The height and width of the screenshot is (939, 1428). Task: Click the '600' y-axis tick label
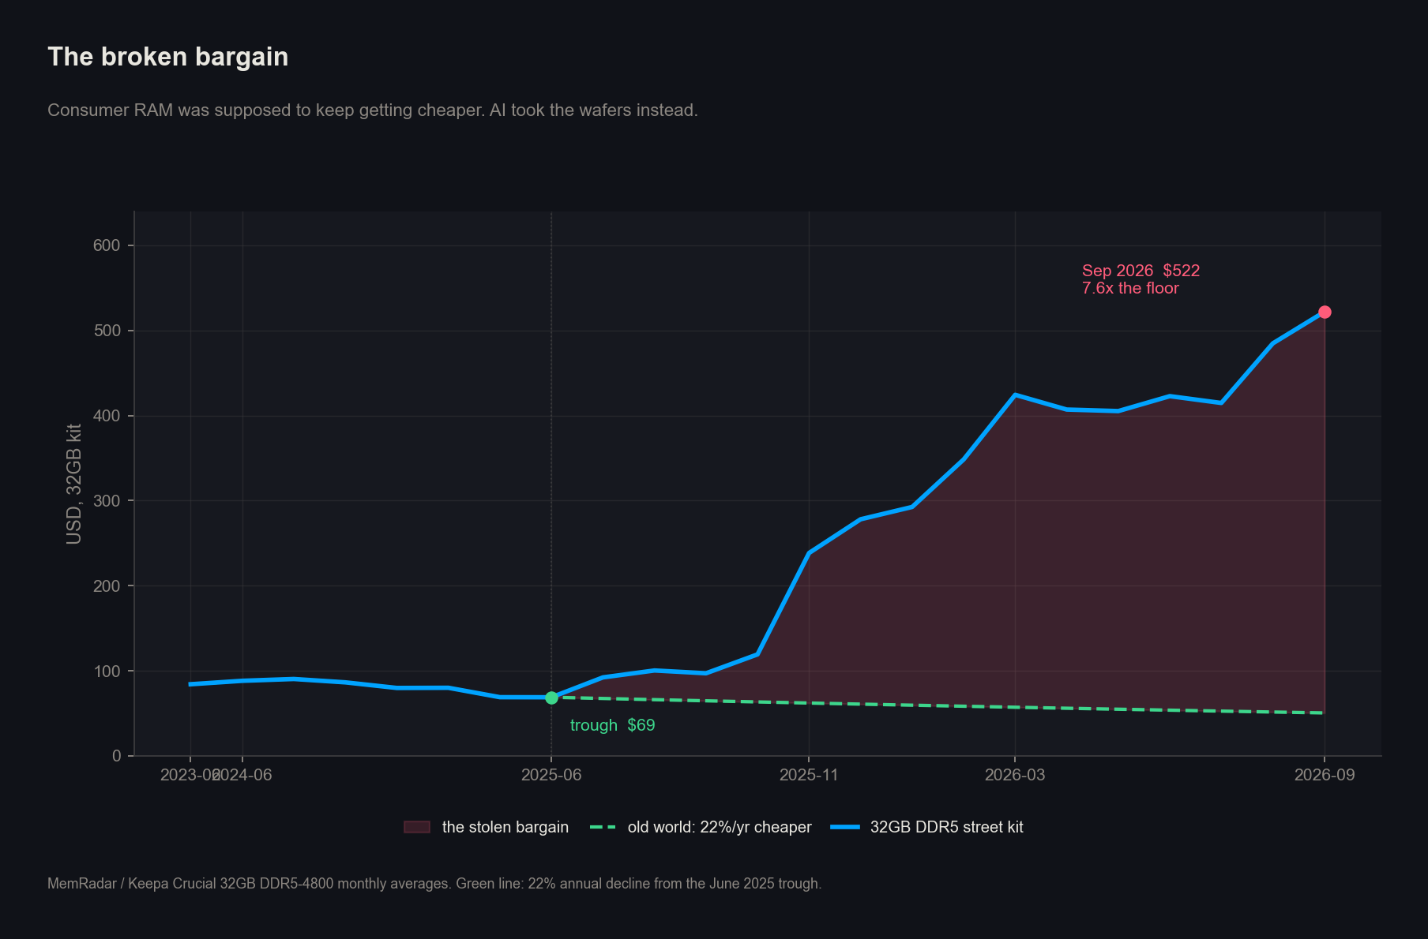click(x=107, y=245)
